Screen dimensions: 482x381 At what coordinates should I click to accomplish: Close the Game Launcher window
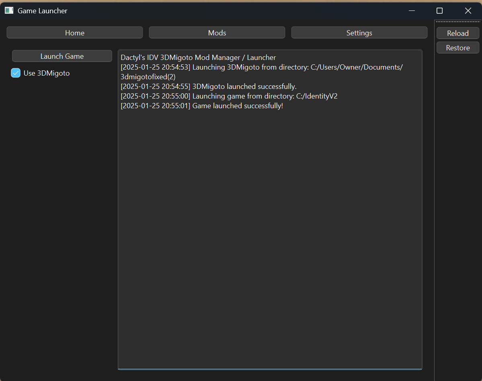pyautogui.click(x=468, y=10)
